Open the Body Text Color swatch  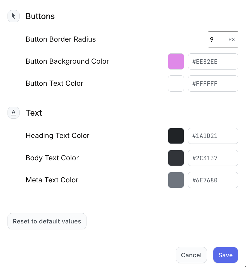pos(176,158)
